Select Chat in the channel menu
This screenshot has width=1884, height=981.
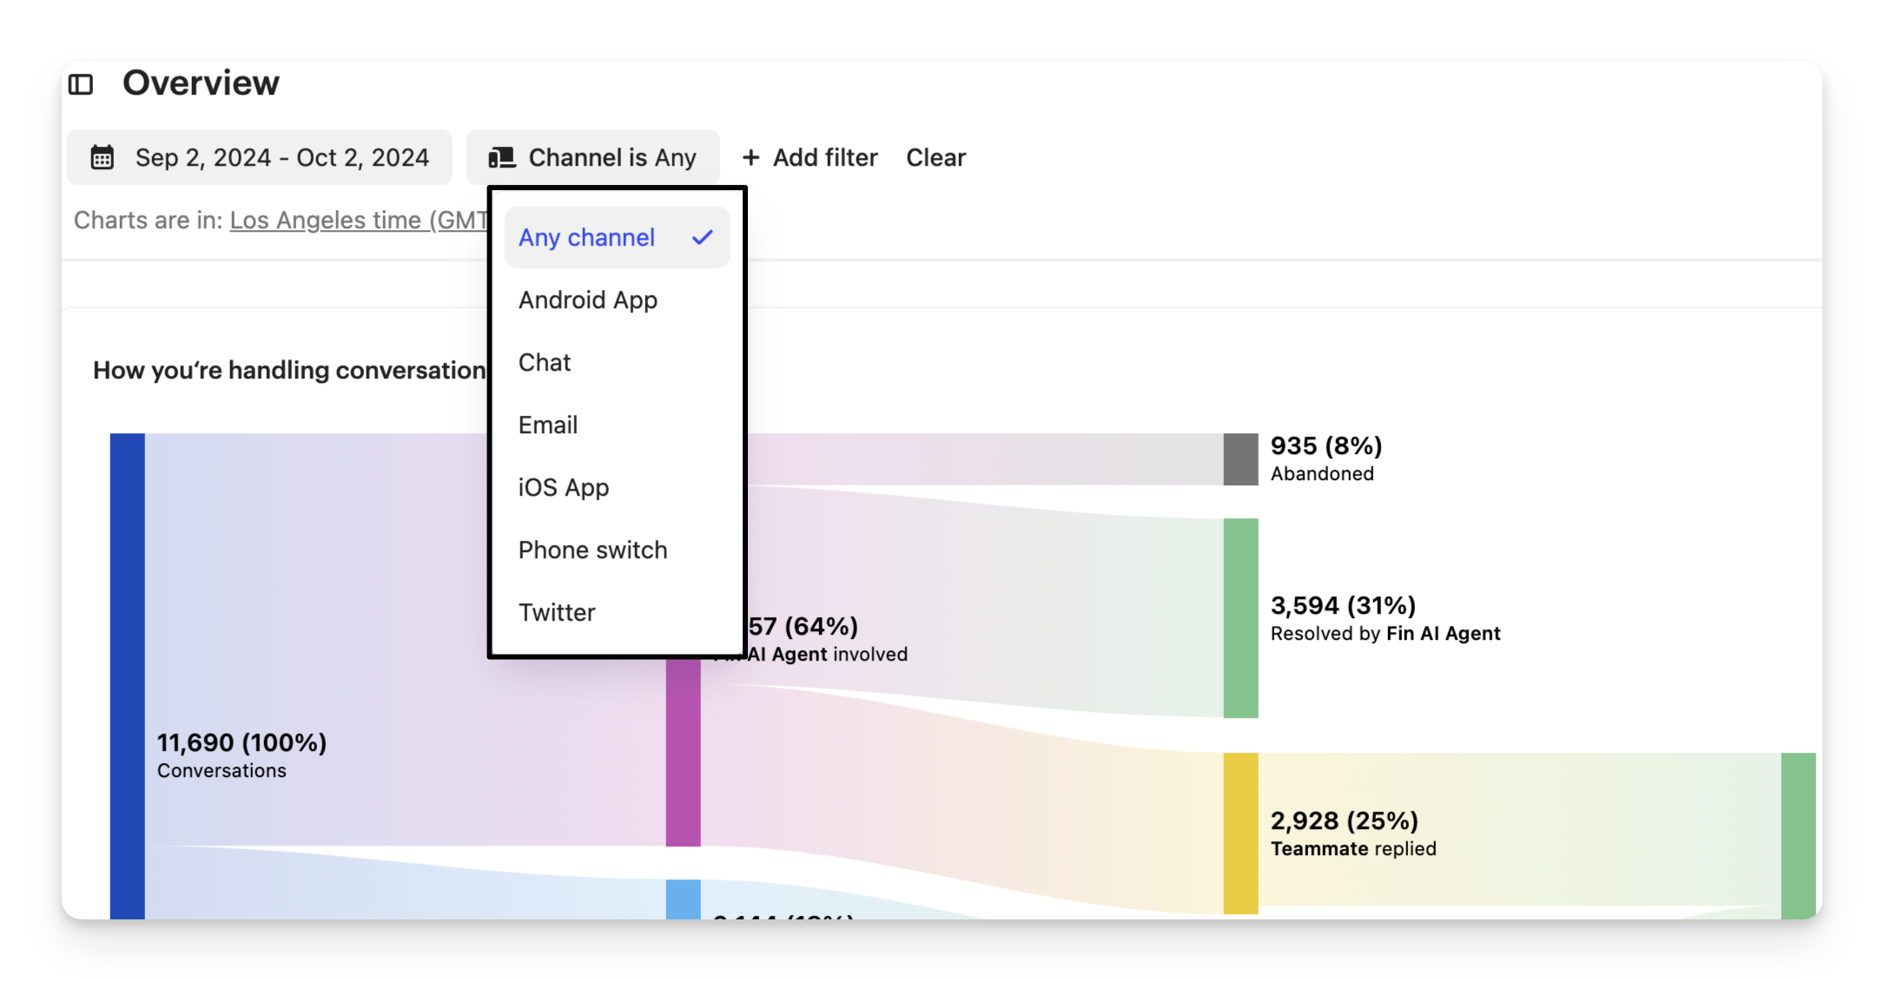[545, 362]
